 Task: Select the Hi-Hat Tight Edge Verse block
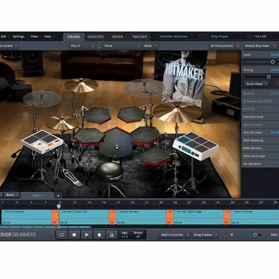(x=198, y=217)
